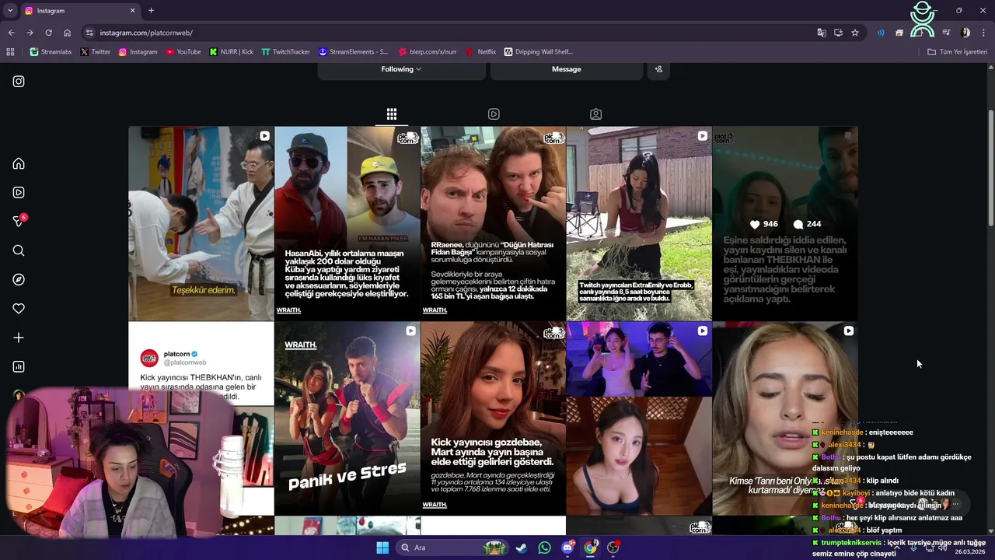Viewport: 995px width, 560px height.
Task: Open Windows Start menu
Action: tap(382, 548)
